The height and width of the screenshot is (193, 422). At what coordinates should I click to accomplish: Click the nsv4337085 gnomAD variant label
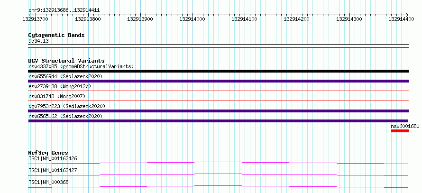(x=81, y=66)
